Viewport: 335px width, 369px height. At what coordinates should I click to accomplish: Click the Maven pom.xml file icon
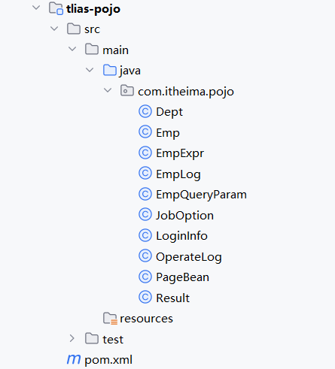click(x=74, y=359)
